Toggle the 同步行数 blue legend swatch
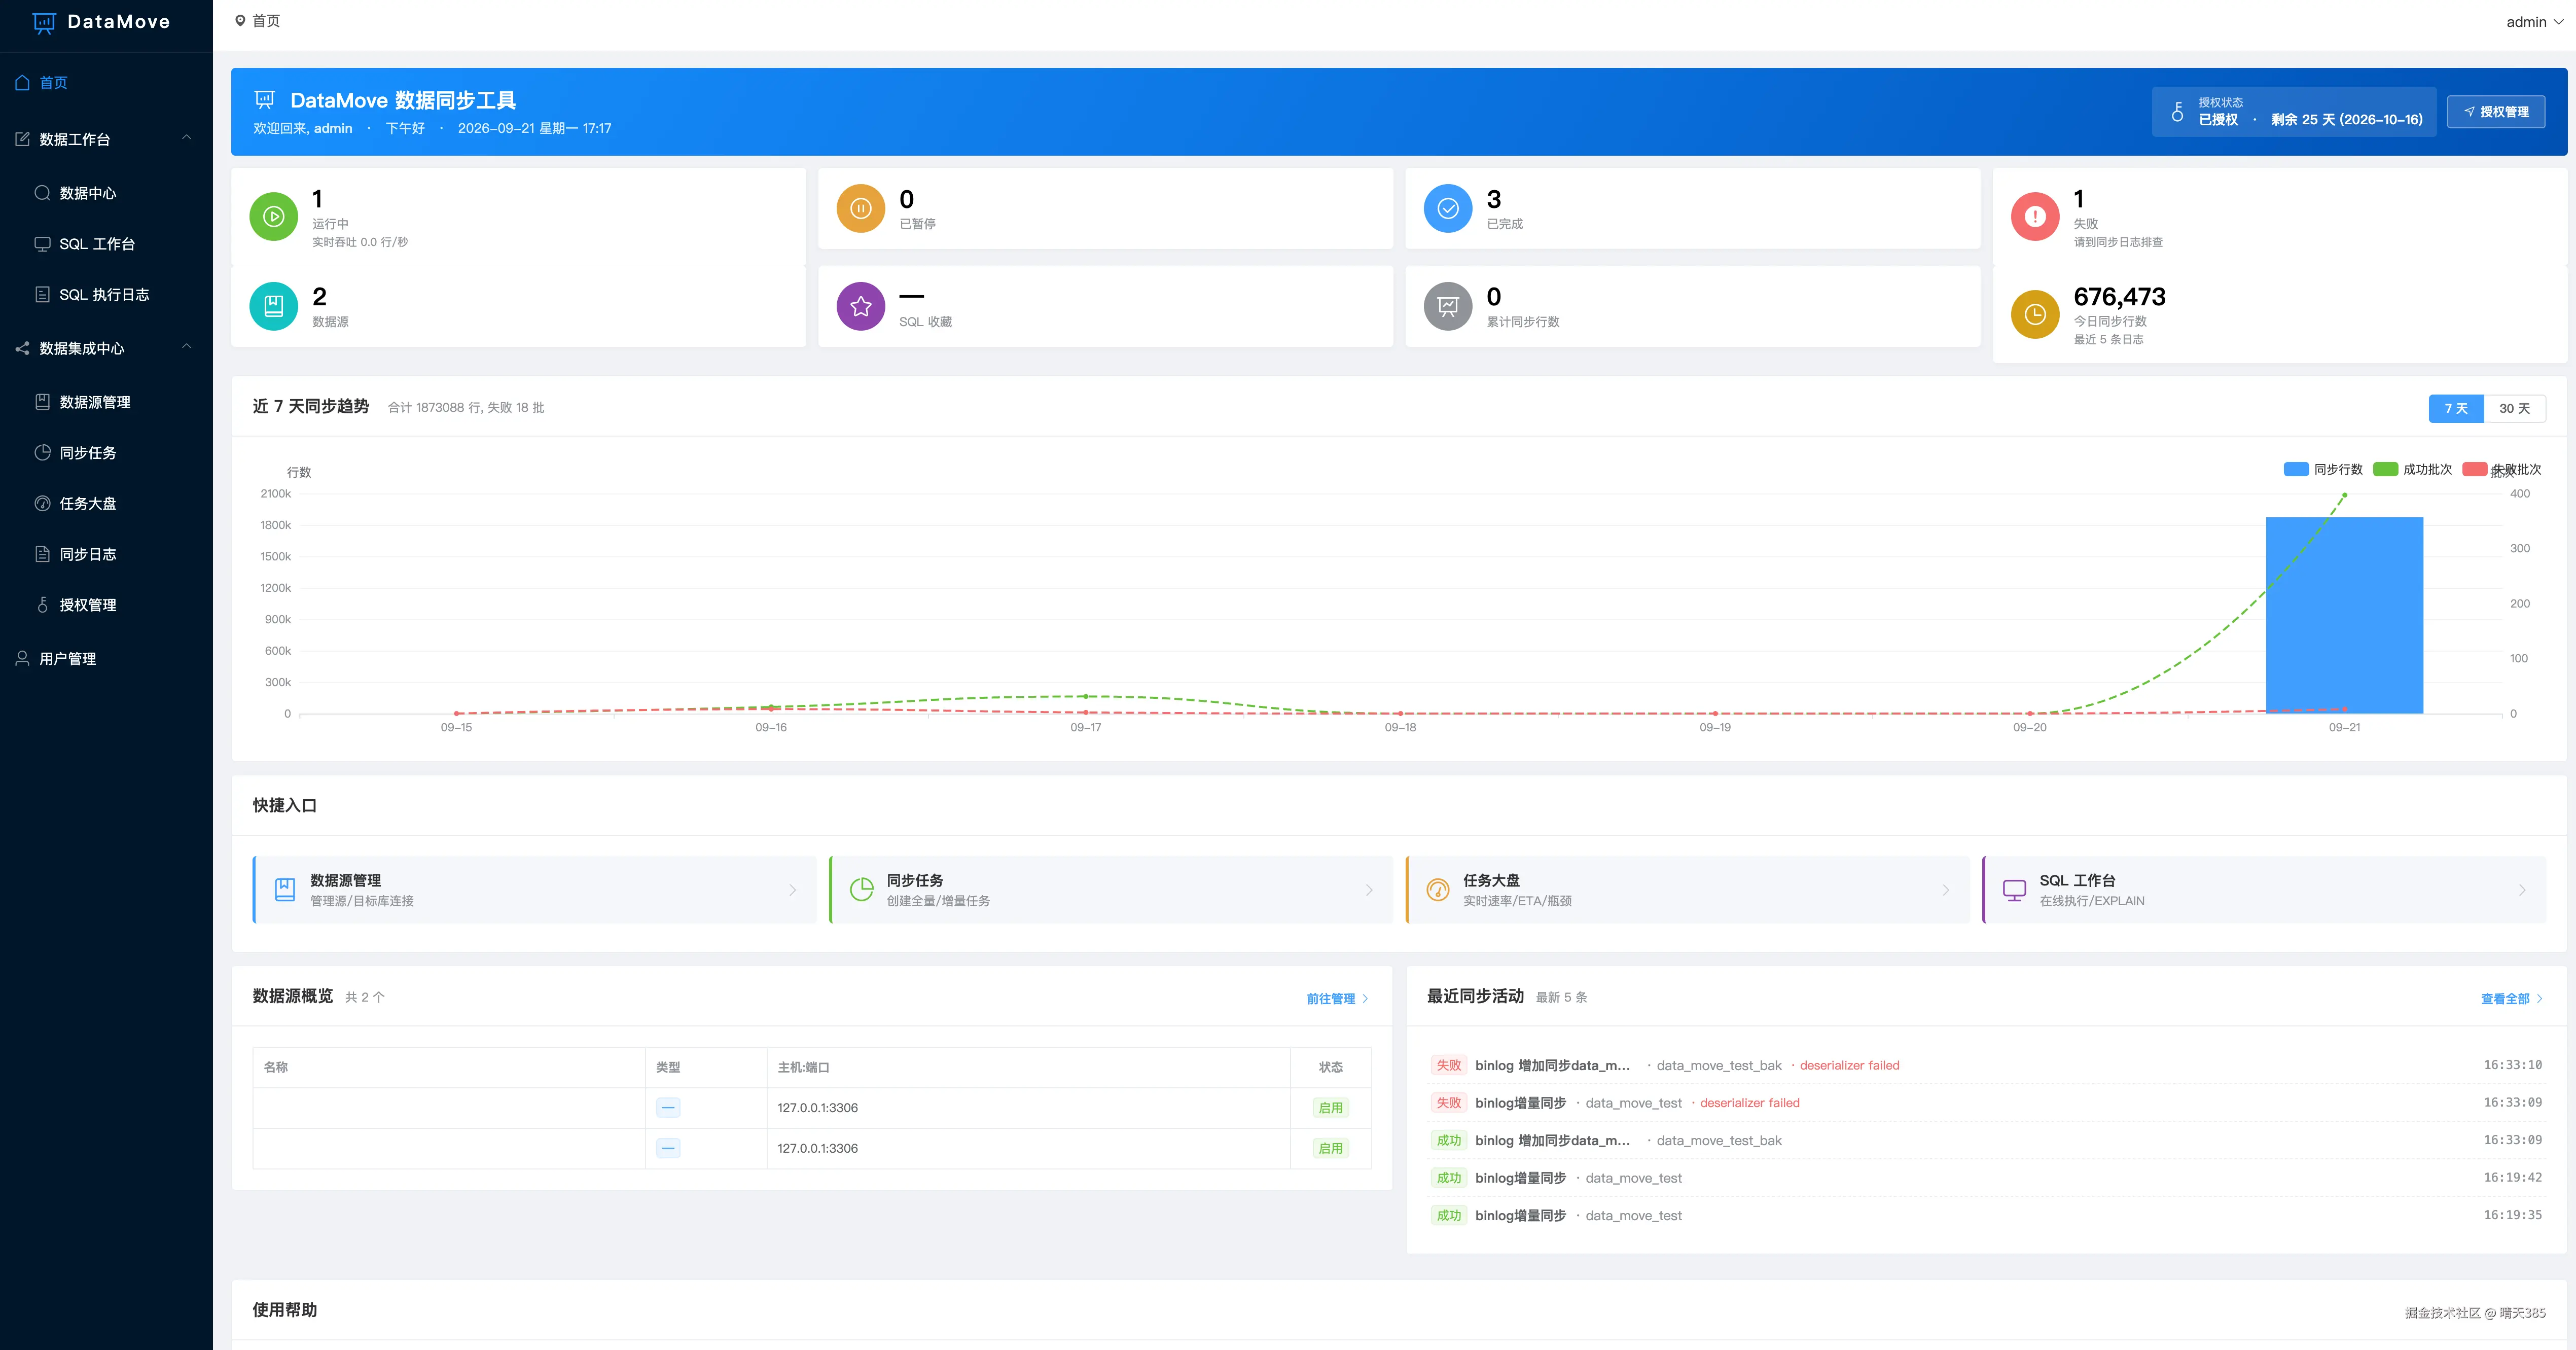Screen dimensions: 2576x1350 tap(2296, 469)
